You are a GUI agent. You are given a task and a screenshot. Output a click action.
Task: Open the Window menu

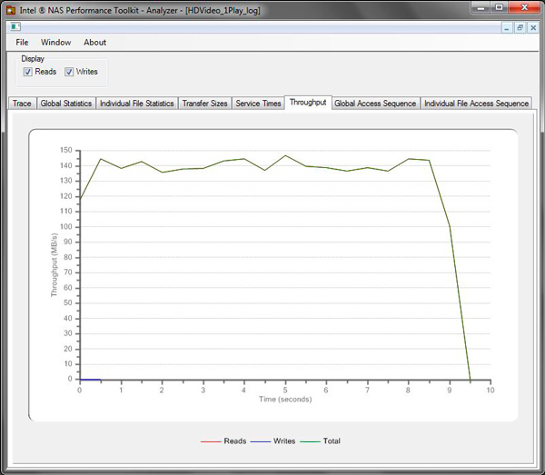56,43
